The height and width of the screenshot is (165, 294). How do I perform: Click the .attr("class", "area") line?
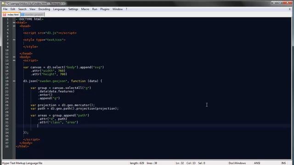58,122
